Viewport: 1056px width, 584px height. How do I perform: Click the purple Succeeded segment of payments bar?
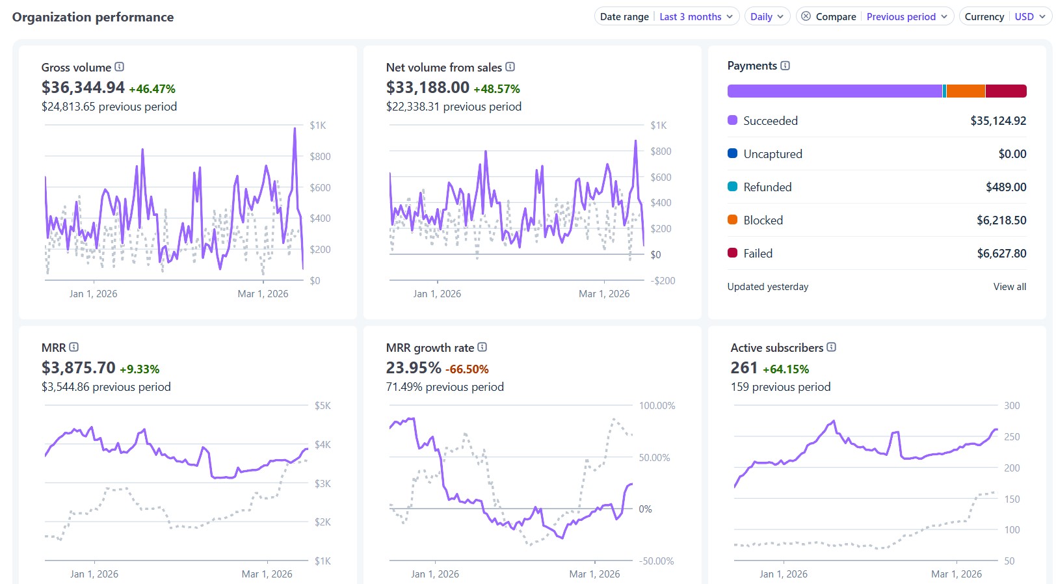click(x=834, y=91)
